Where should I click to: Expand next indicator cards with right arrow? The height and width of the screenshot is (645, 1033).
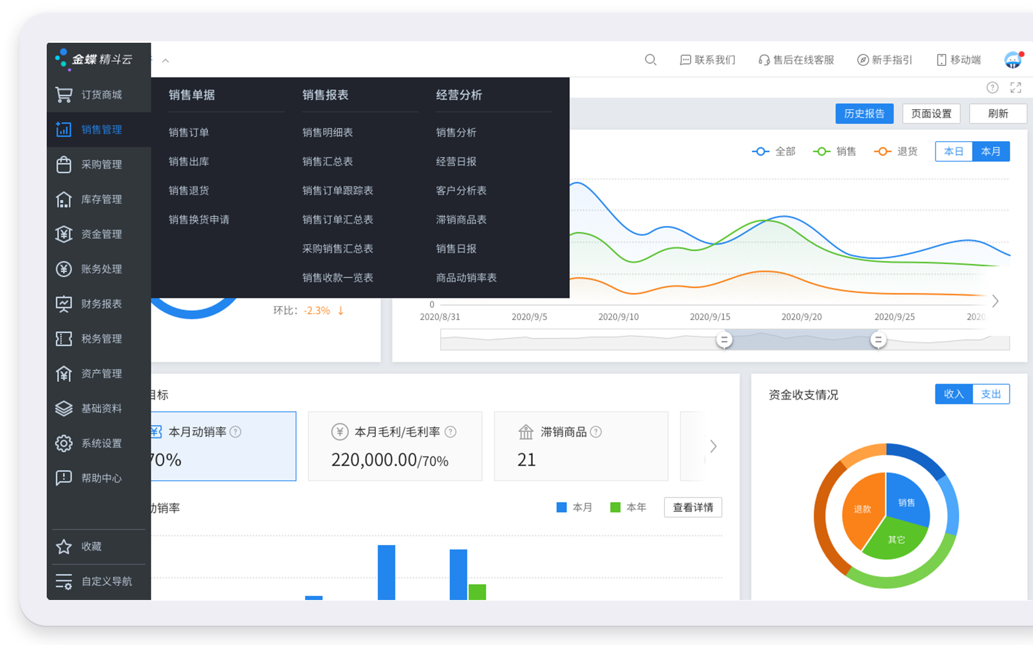tap(713, 446)
